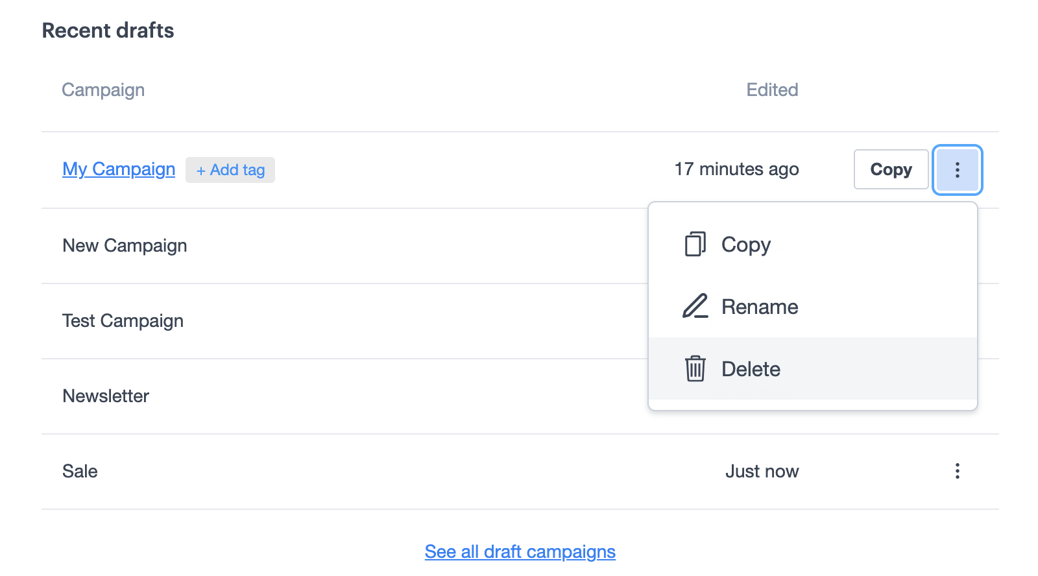Select the New Campaign draft row
Viewport: 1038px width, 576px height.
[x=125, y=246]
